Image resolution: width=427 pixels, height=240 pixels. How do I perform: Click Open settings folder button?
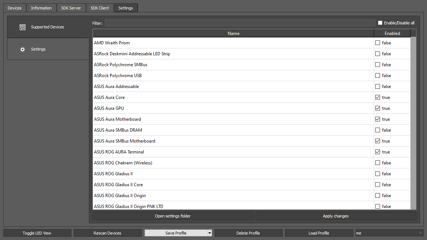click(x=173, y=216)
